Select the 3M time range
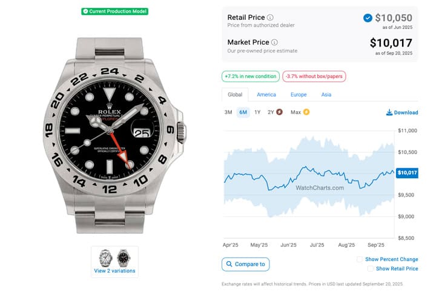The height and width of the screenshot is (292, 442). (x=228, y=112)
